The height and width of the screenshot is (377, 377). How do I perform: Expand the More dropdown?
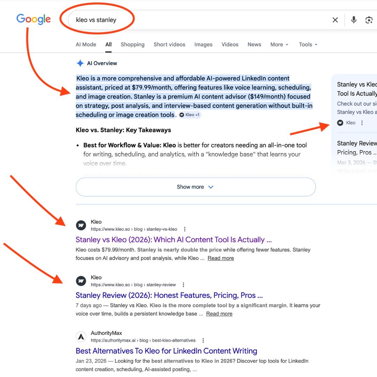pos(279,44)
